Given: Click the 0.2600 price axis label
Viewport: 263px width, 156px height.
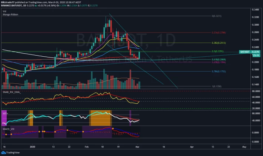Looking at the screenshot, I should pyautogui.click(x=256, y=40).
